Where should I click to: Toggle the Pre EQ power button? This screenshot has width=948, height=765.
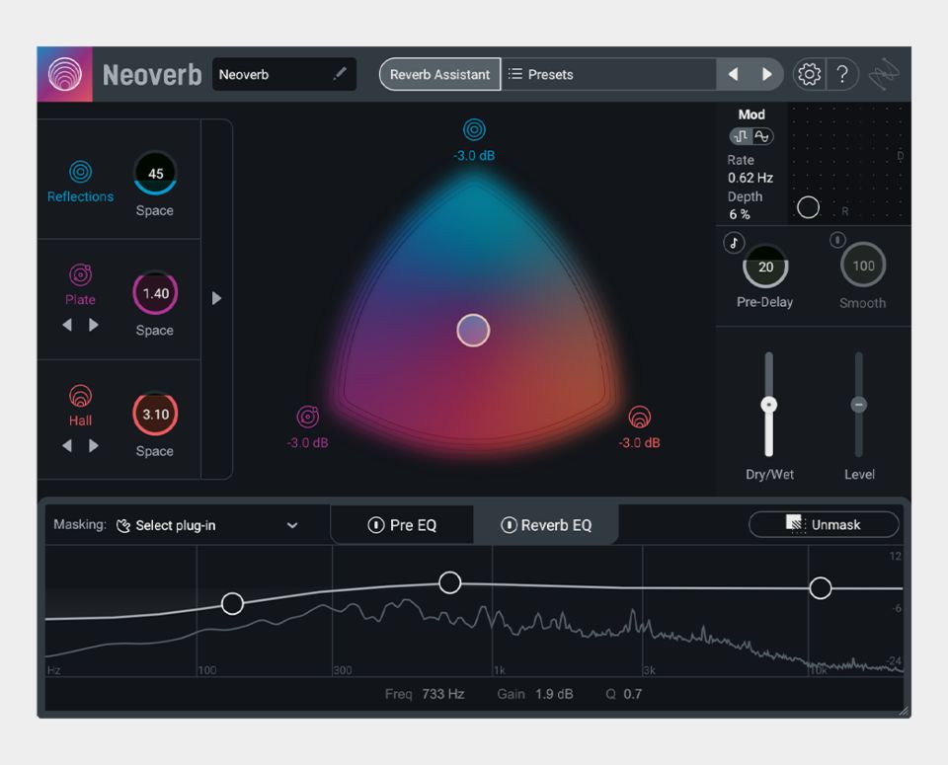[375, 525]
